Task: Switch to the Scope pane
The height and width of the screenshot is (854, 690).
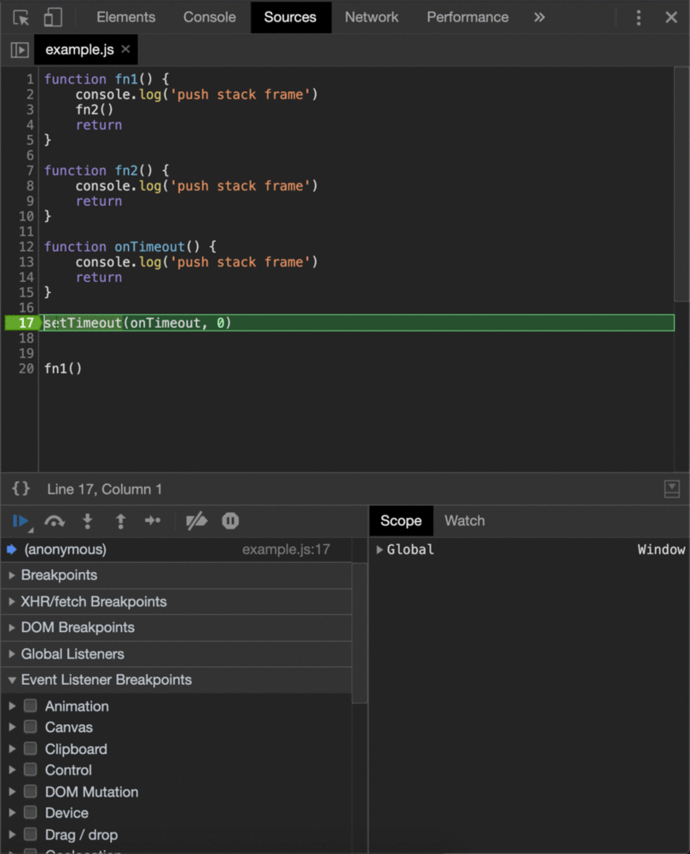Action: (x=401, y=521)
